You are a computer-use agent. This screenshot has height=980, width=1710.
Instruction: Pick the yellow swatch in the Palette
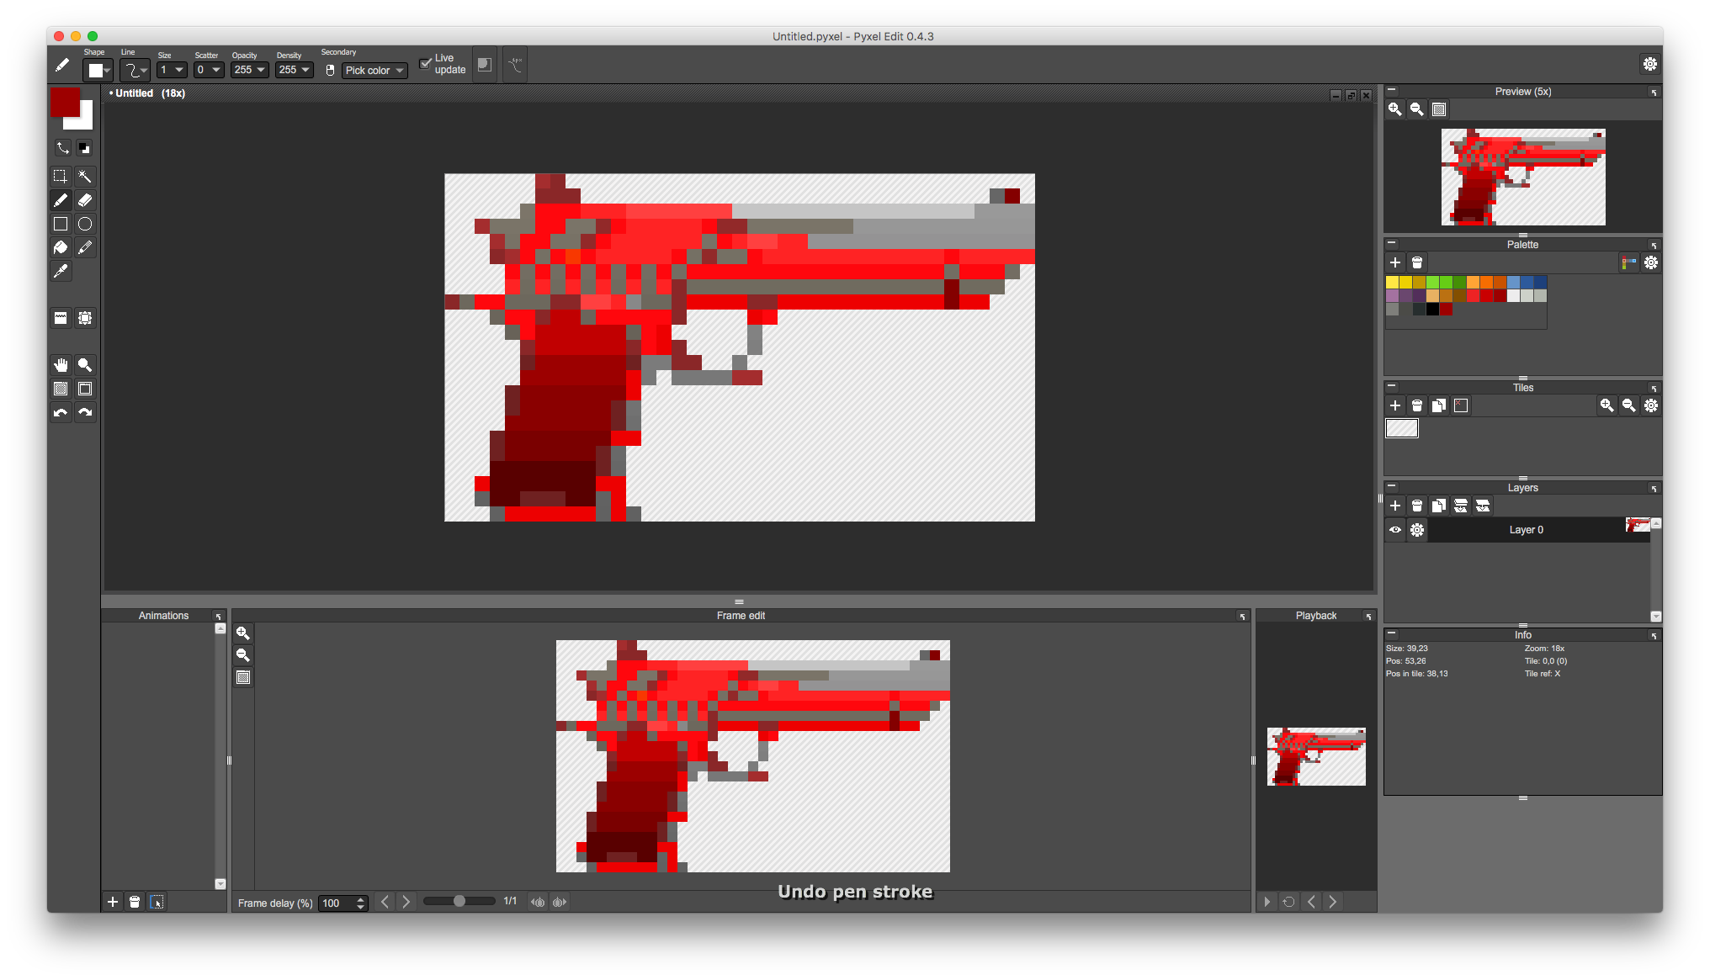tap(1393, 283)
